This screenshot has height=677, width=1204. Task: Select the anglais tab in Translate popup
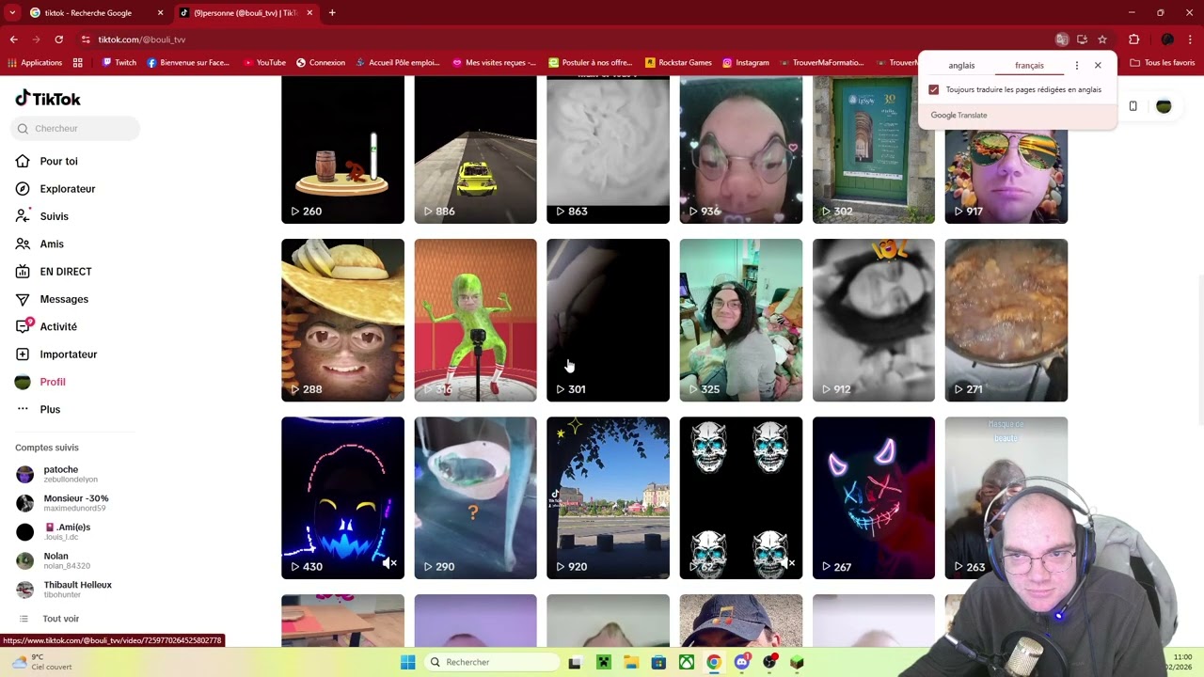click(961, 66)
